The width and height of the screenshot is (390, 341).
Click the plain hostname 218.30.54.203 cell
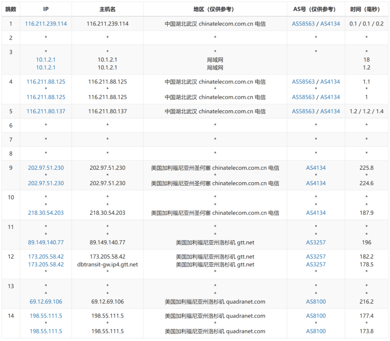coord(107,213)
